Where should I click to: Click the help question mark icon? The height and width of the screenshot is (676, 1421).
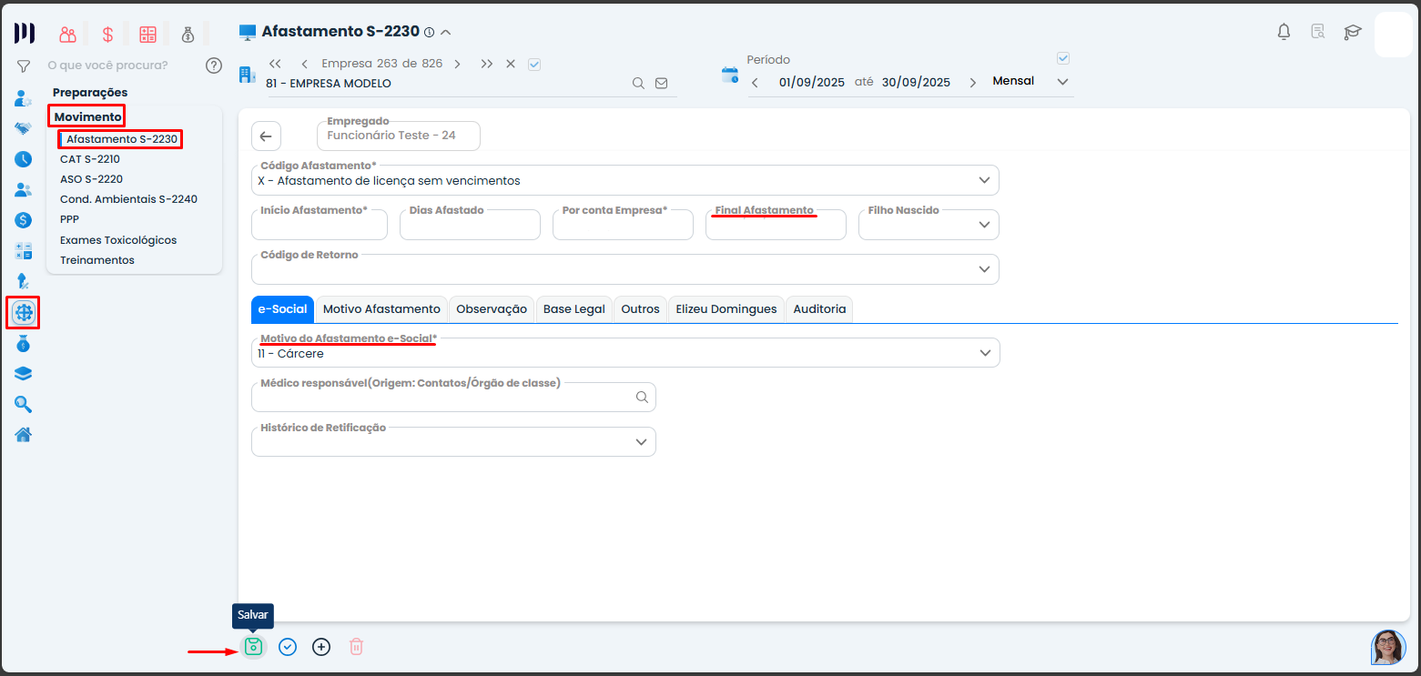click(214, 66)
